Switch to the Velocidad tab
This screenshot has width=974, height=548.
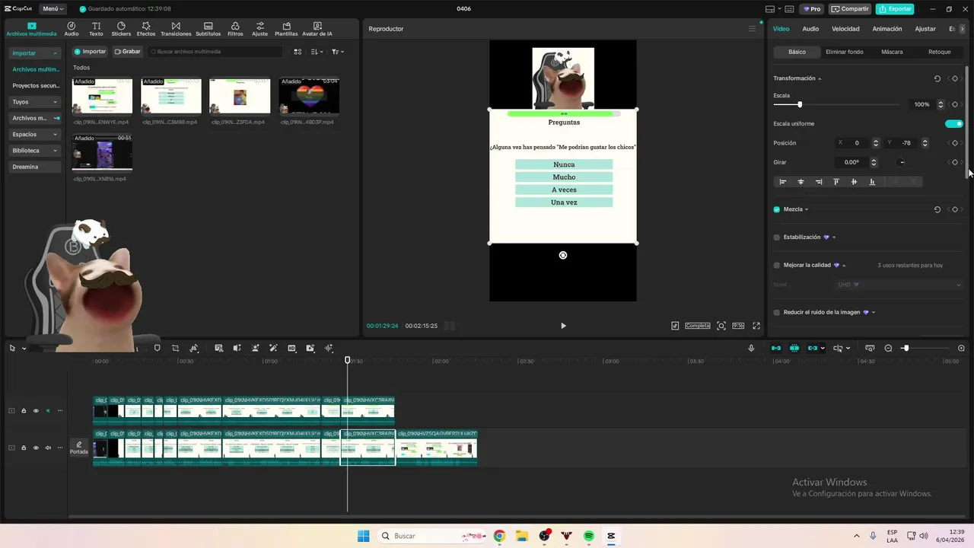[845, 29]
